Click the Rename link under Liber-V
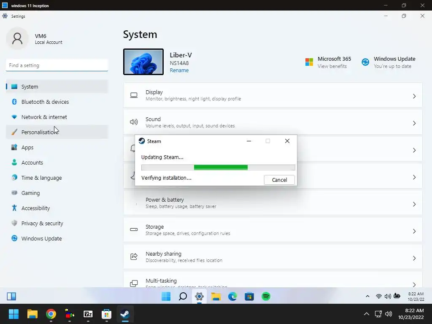432x324 pixels. point(179,70)
